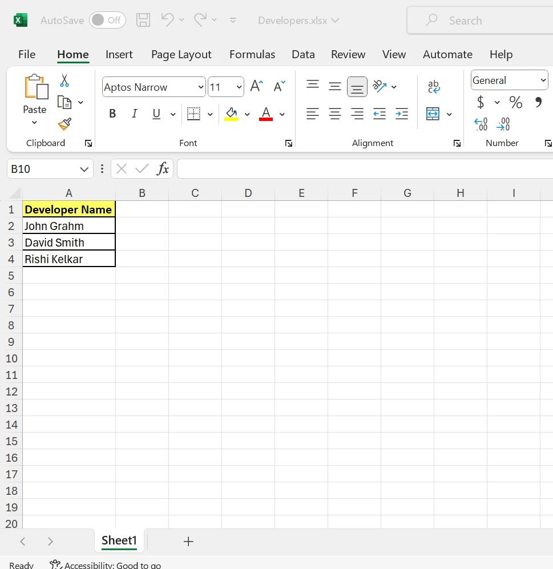Open the General number format dropdown
This screenshot has height=569, width=553.
pos(543,80)
